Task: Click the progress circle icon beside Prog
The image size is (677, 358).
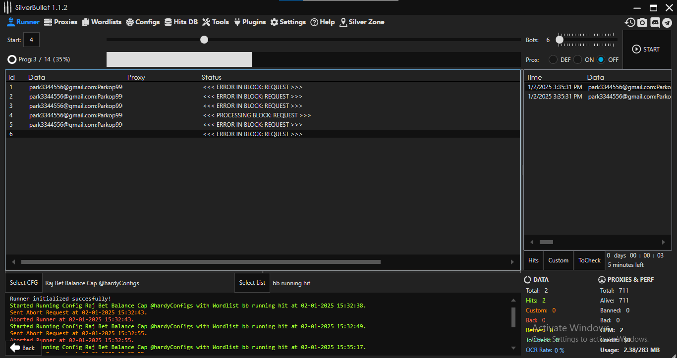Action: (x=12, y=59)
